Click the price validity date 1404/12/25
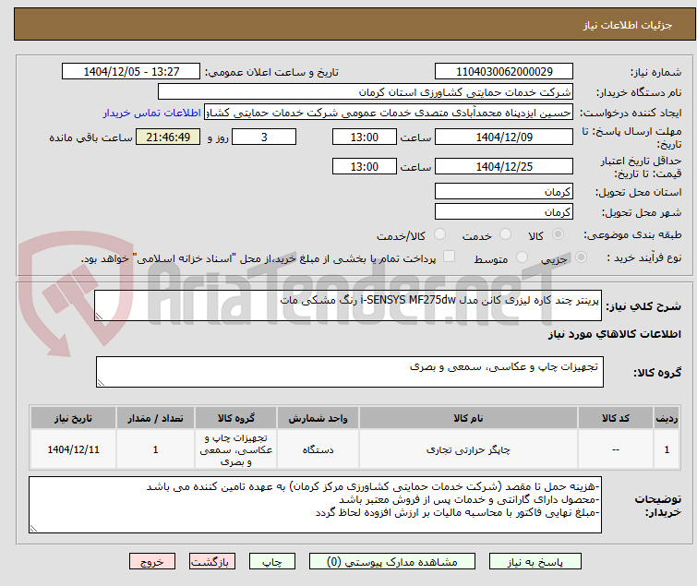 (504, 166)
